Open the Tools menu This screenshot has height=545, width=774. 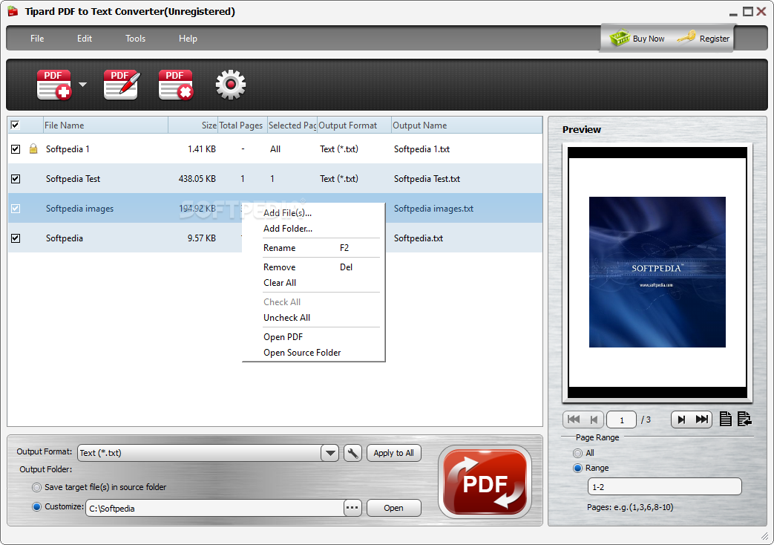click(135, 38)
